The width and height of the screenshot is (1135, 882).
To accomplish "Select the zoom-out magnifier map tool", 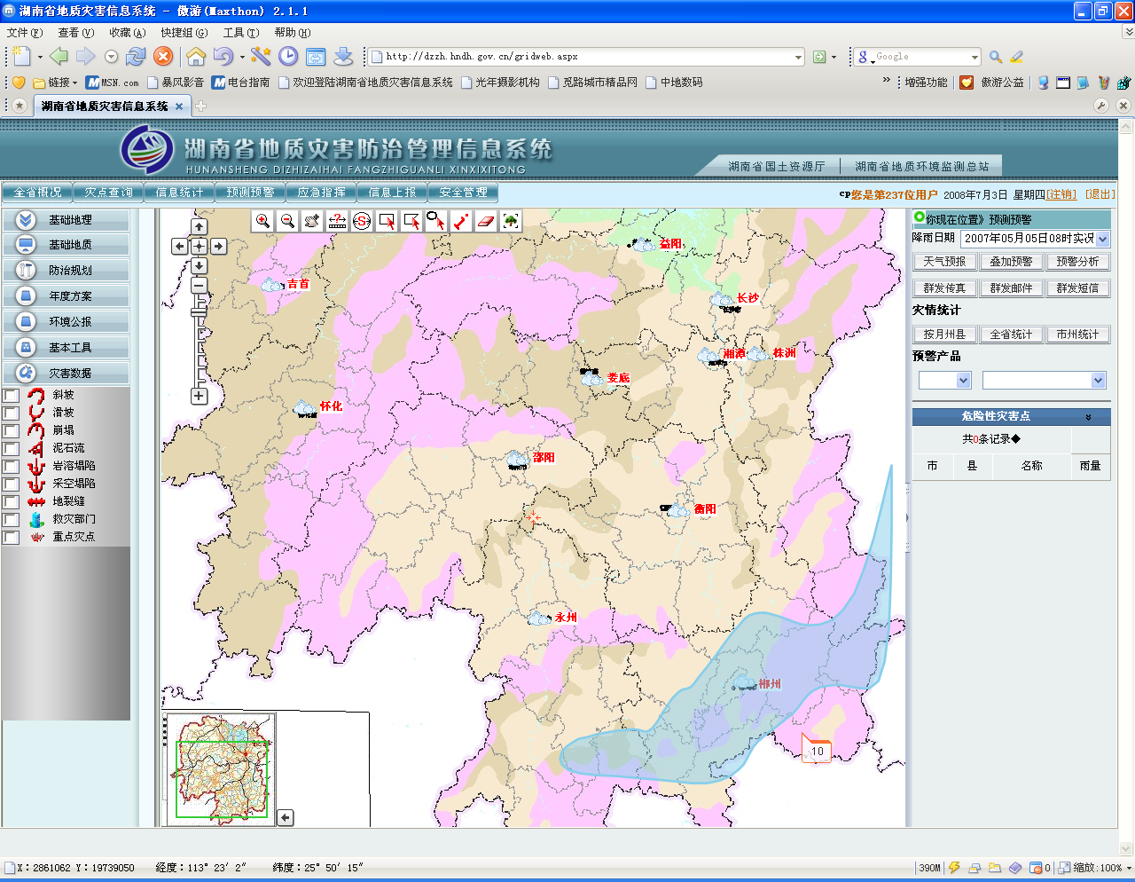I will click(287, 221).
